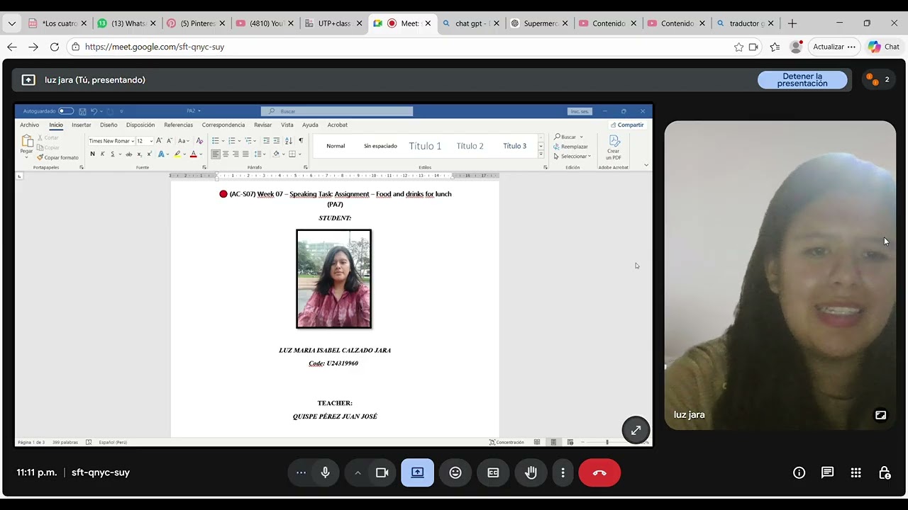The image size is (908, 510).
Task: Click red font color button
Action: pos(193,154)
